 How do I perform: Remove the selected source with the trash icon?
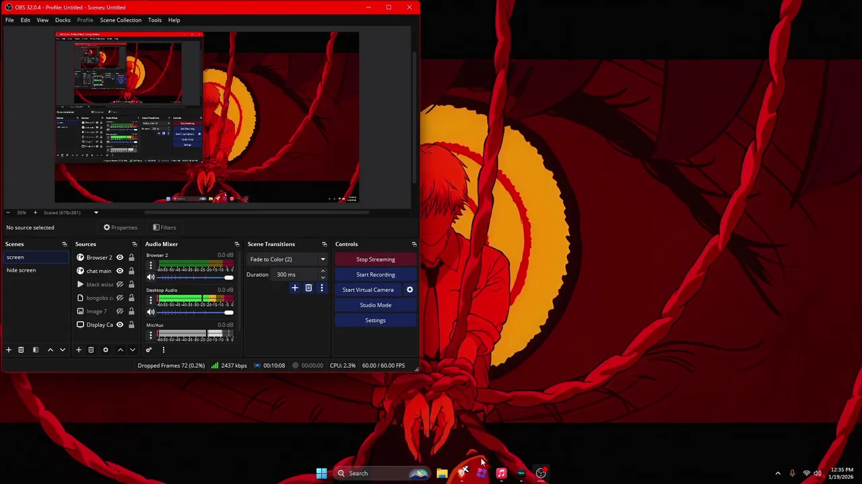point(91,350)
